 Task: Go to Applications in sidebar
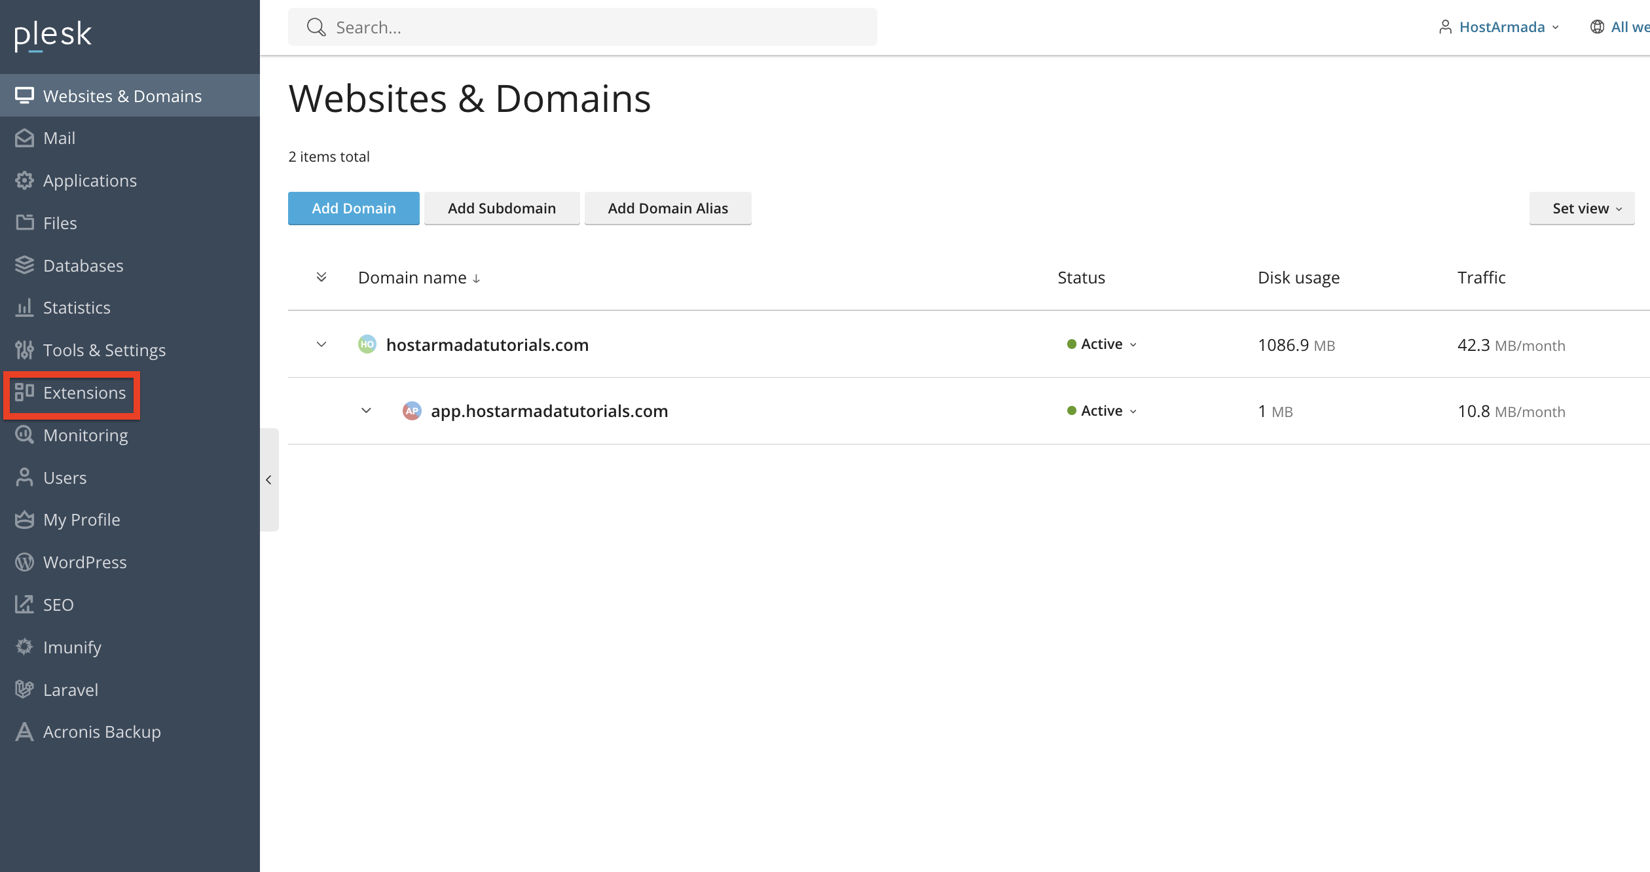click(130, 181)
